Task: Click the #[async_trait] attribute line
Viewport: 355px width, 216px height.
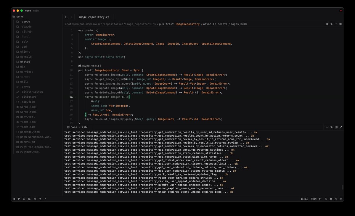Action: click(89, 66)
